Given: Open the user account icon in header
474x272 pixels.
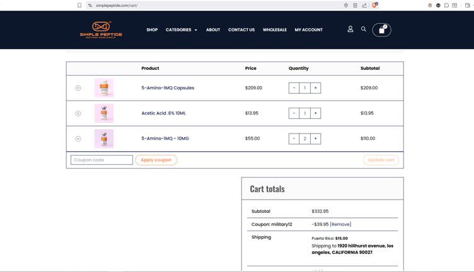Looking at the screenshot, I should (350, 29).
